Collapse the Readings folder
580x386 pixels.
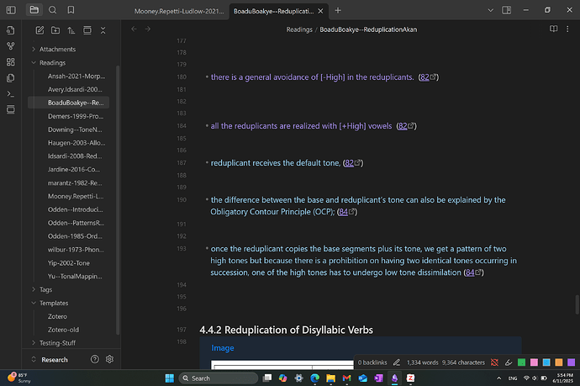coord(52,62)
